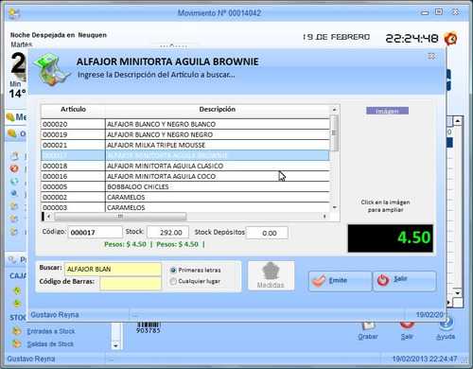Screen dimensions: 473x369
Task: Click article code 000005 cell
Action: tap(73, 186)
